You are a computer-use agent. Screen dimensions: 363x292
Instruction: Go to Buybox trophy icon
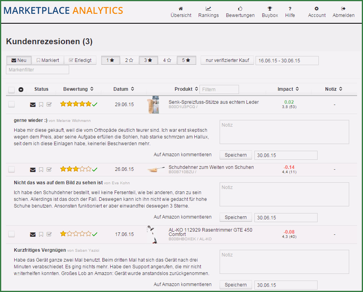270,9
